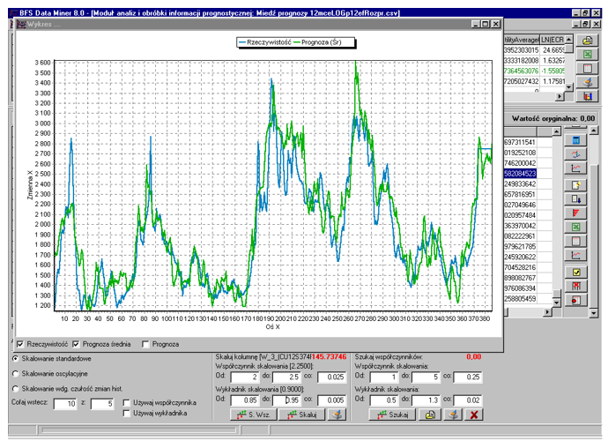The width and height of the screenshot is (608, 441).
Task: Click line chart icon above yellow checkmark icon
Action: pyautogui.click(x=575, y=255)
